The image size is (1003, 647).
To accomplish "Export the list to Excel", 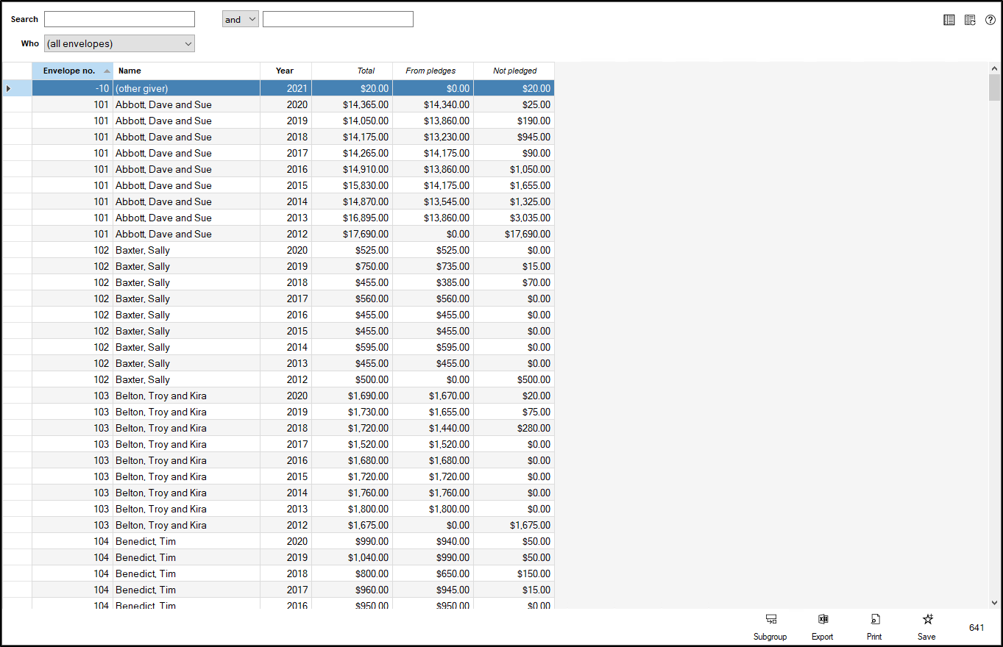I will (823, 626).
